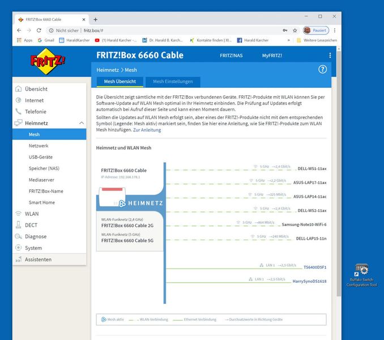Select the Mesh Übersicht tab
The width and height of the screenshot is (384, 340).
pyautogui.click(x=120, y=82)
